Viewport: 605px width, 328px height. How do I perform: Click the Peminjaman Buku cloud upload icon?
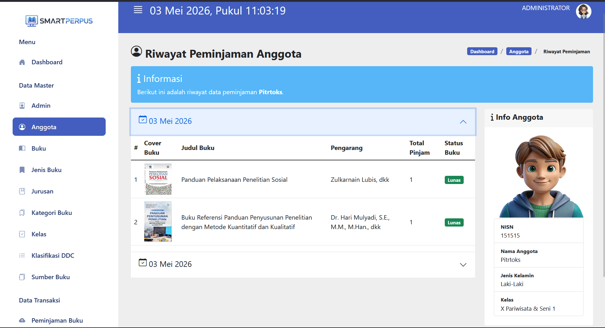click(22, 320)
